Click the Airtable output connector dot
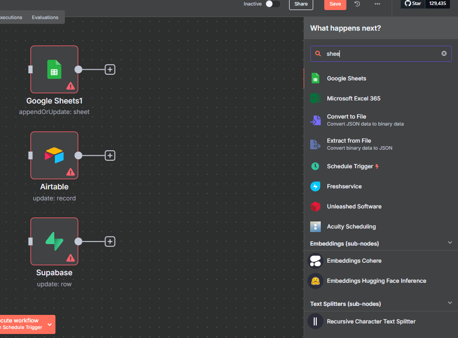 (x=78, y=155)
